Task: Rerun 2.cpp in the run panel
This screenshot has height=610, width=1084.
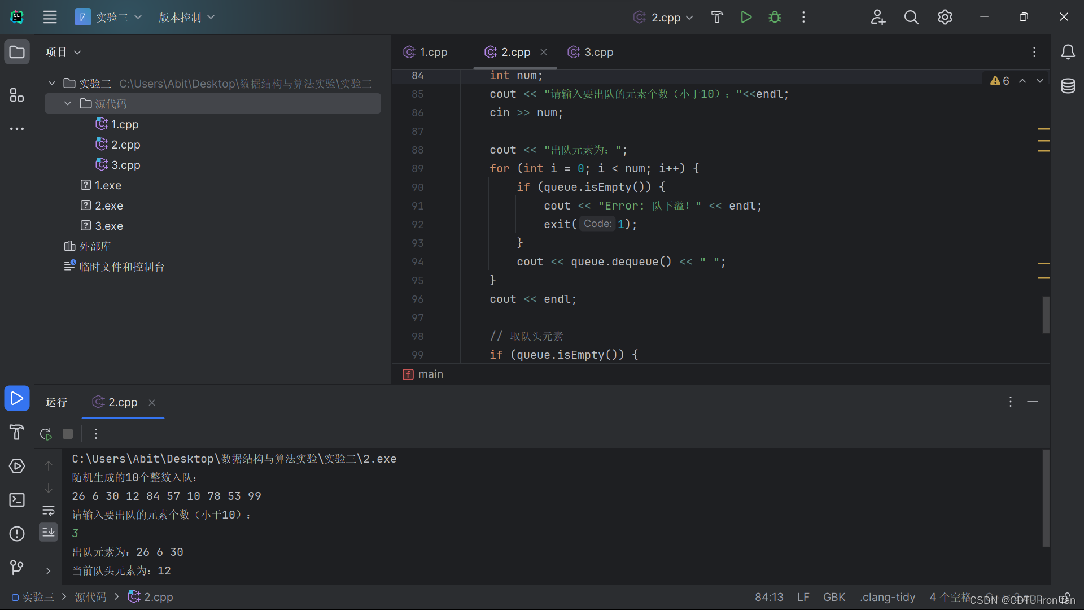Action: (46, 434)
